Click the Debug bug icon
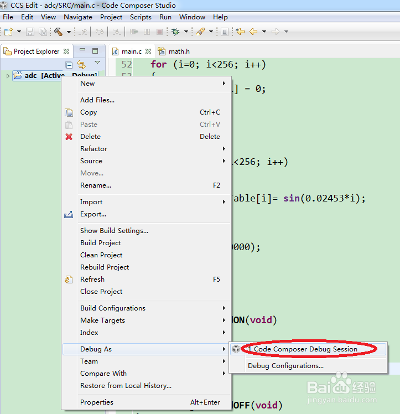This screenshot has width=400, height=414. tap(175, 32)
